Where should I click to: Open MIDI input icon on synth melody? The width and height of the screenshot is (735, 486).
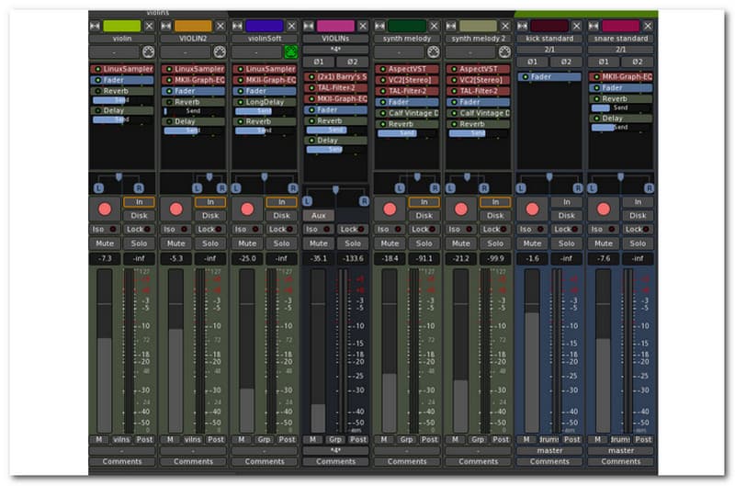(x=434, y=52)
